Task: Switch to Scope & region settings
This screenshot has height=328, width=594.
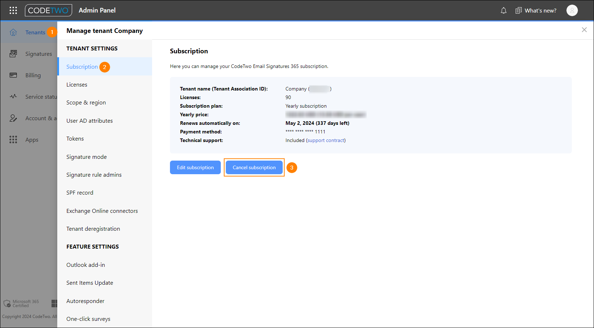Action: [x=86, y=102]
